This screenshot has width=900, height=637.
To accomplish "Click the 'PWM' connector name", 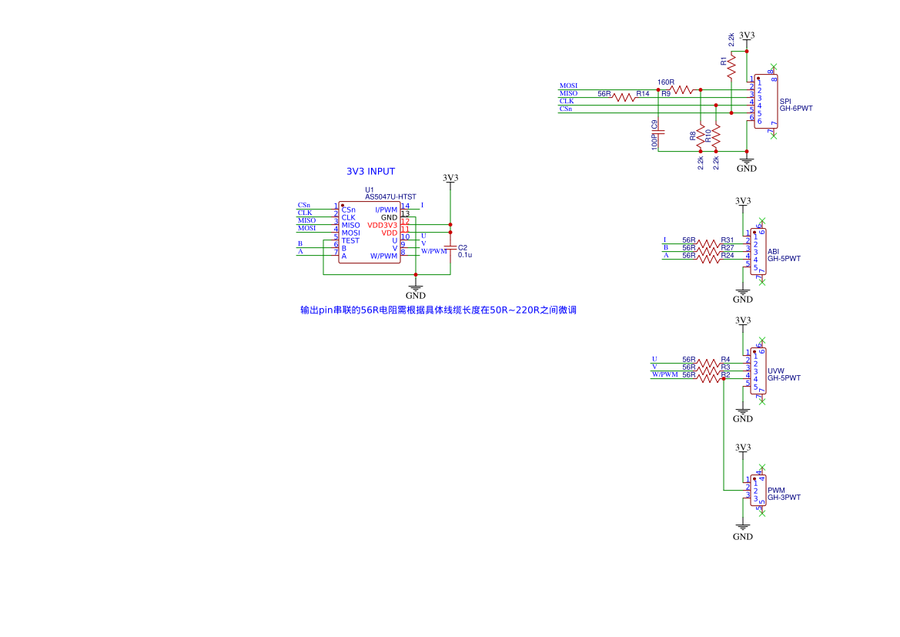I will coord(776,491).
